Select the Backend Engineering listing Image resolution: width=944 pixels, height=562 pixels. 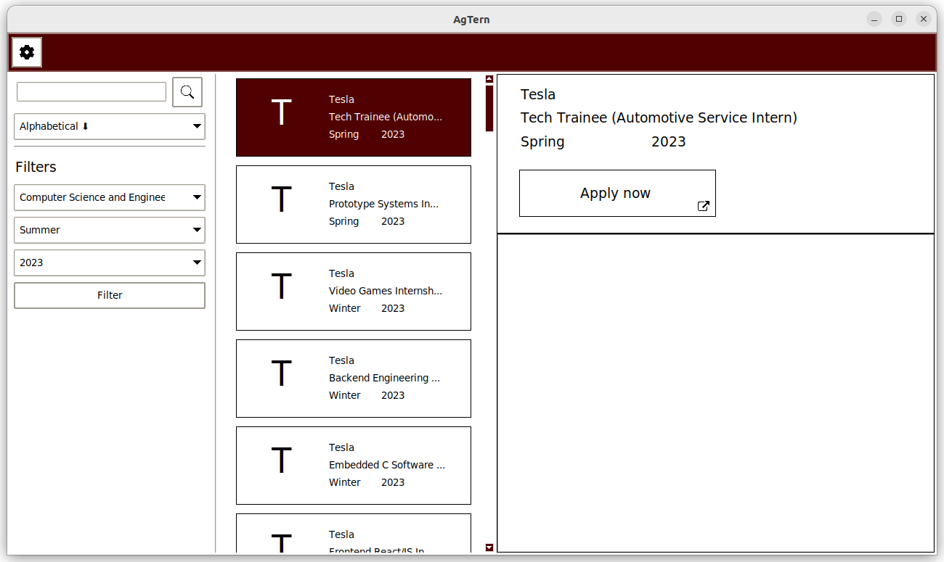coord(354,379)
